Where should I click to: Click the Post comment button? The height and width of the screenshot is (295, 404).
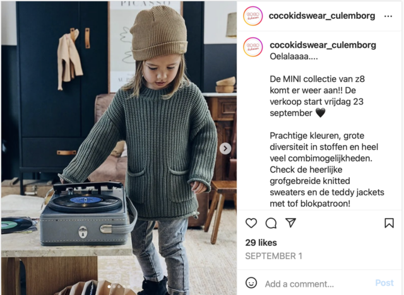pos(384,283)
